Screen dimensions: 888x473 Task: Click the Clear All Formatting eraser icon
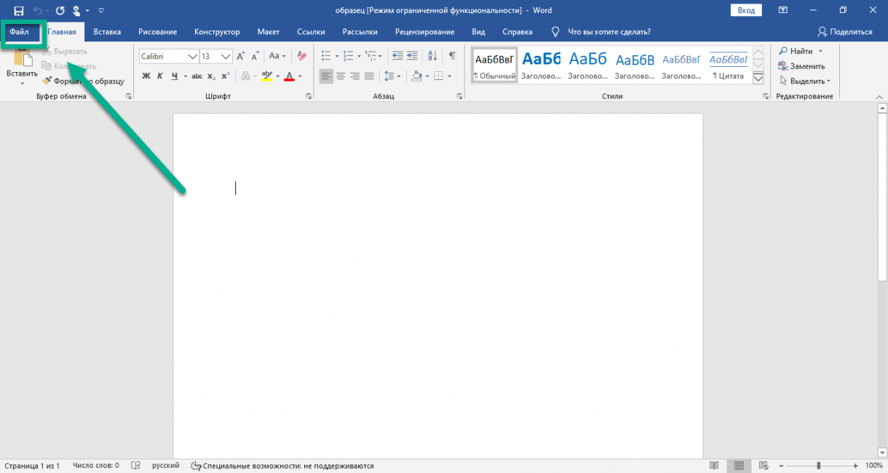coord(301,56)
